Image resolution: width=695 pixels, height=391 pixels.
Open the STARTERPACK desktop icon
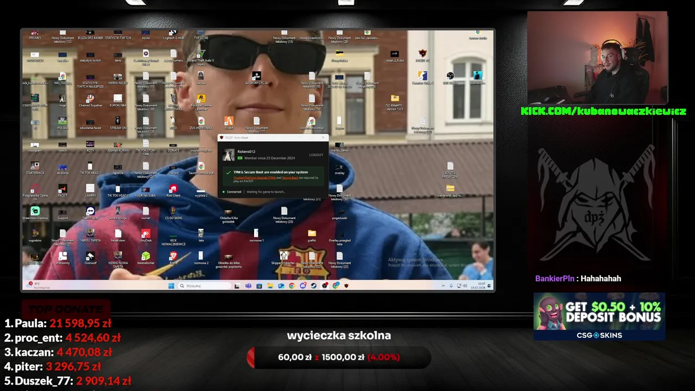point(35,168)
